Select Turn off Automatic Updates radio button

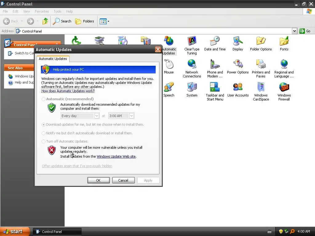click(43, 141)
